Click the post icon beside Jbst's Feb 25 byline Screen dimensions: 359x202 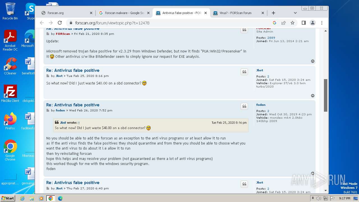48,76
